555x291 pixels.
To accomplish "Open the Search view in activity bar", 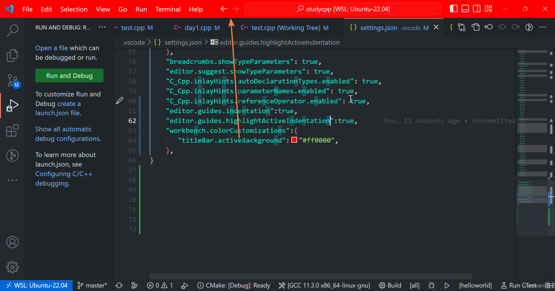I will [12, 30].
